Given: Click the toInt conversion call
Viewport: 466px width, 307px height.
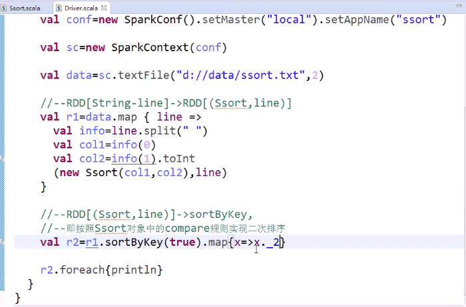Looking at the screenshot, I should coord(179,159).
